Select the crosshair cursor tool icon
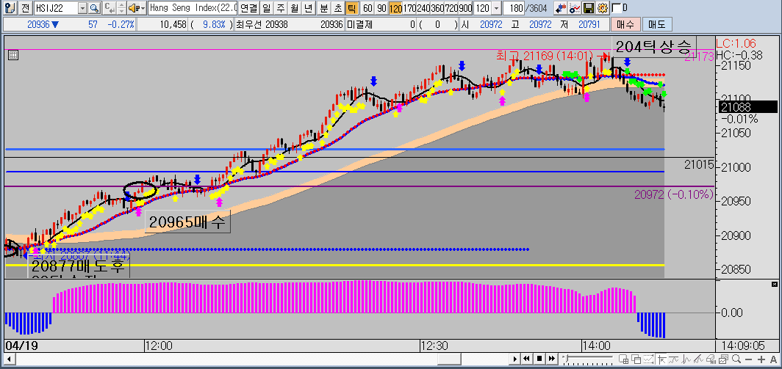 pos(661,359)
